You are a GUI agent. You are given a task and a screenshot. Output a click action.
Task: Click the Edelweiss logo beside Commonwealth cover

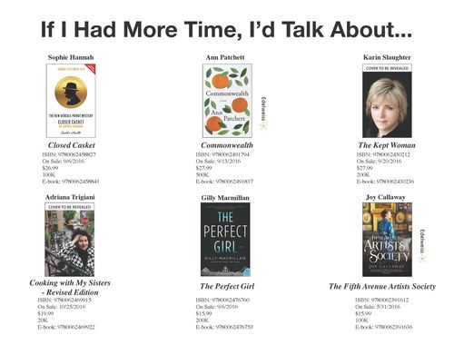(x=263, y=113)
